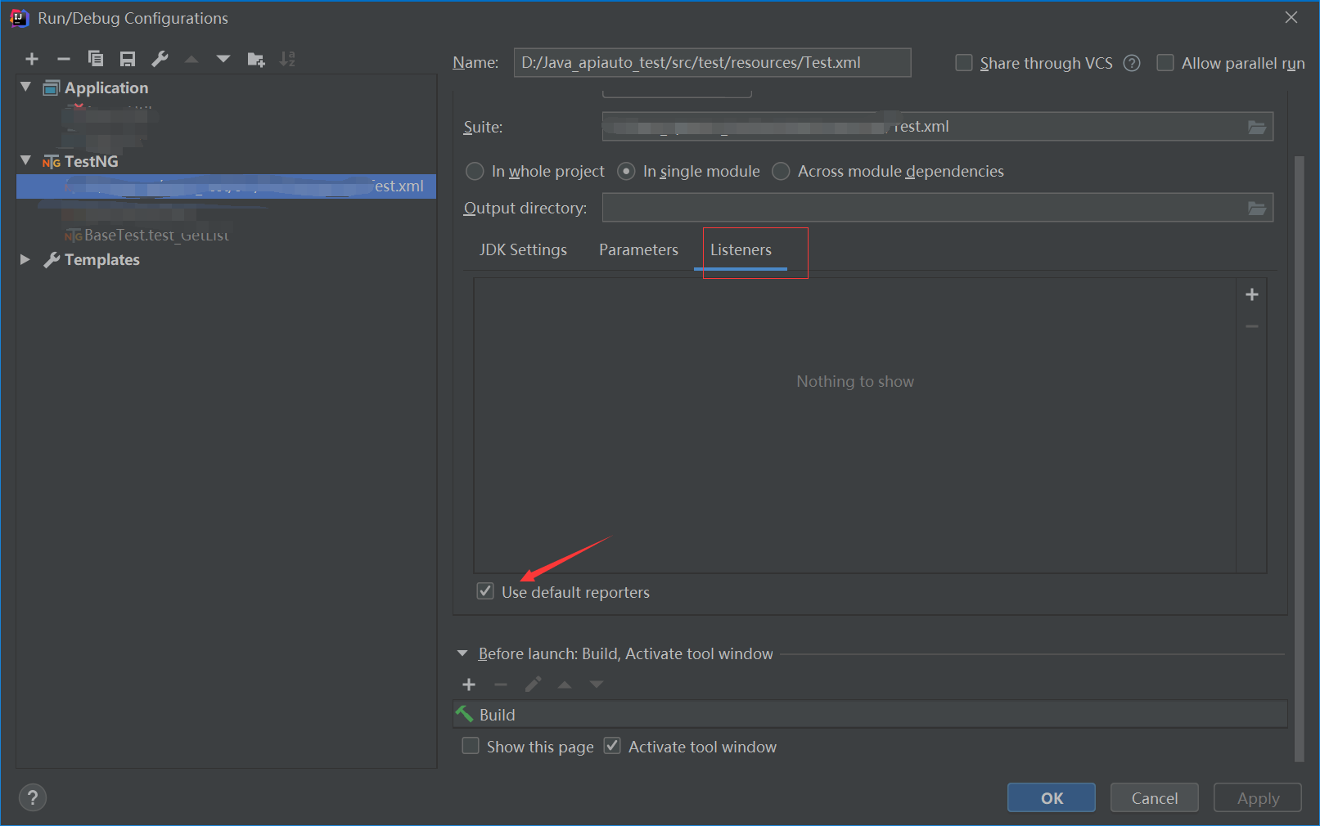The image size is (1320, 826).
Task: Expand the Templates tree node
Action: coord(26,259)
